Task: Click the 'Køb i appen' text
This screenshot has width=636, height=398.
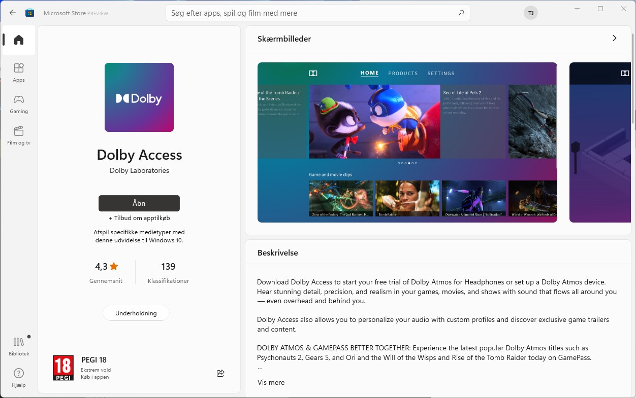Action: click(x=95, y=377)
